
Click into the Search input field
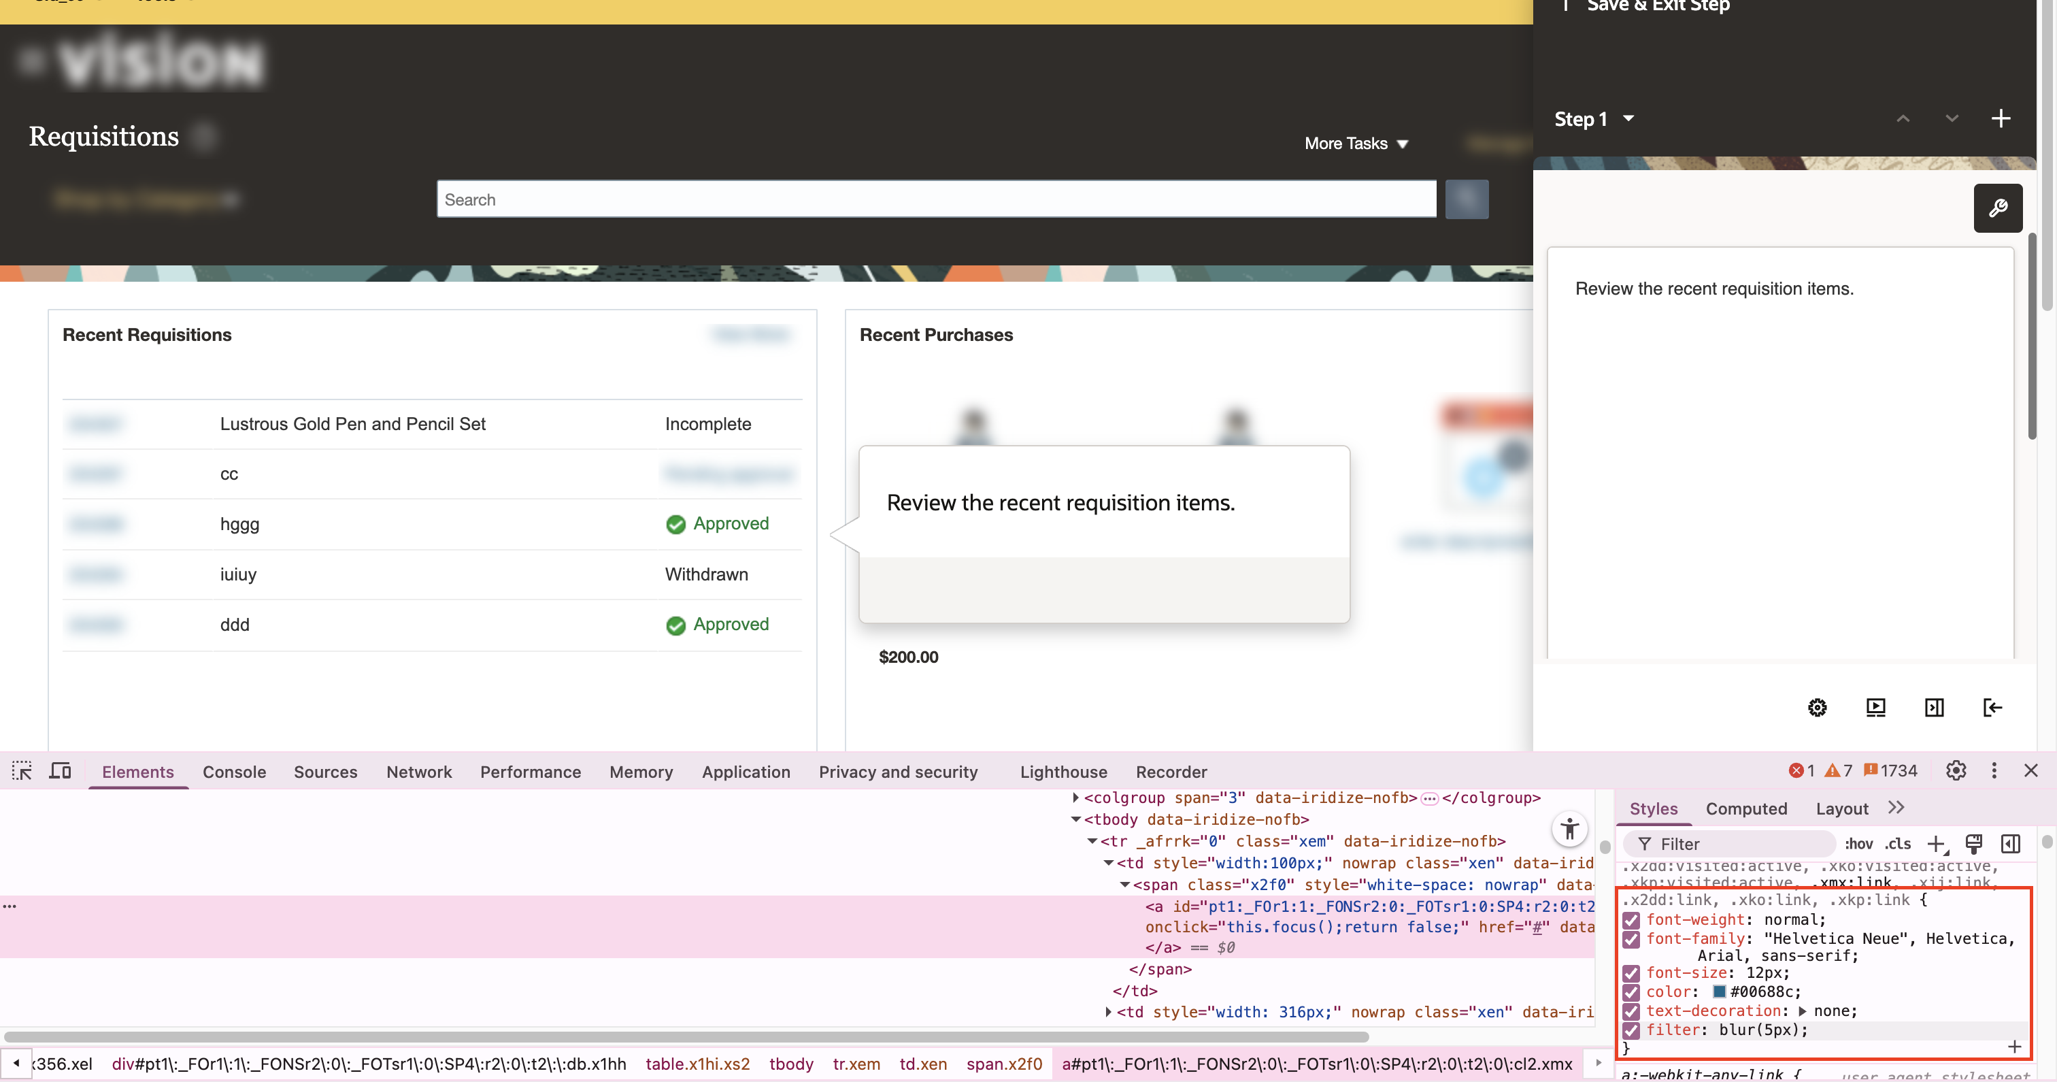(x=935, y=200)
